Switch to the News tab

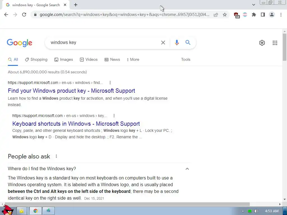(112, 59)
